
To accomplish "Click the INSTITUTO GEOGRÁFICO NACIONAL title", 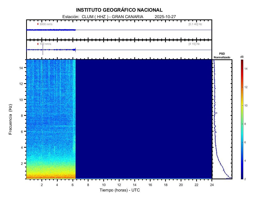I will [x=119, y=10].
